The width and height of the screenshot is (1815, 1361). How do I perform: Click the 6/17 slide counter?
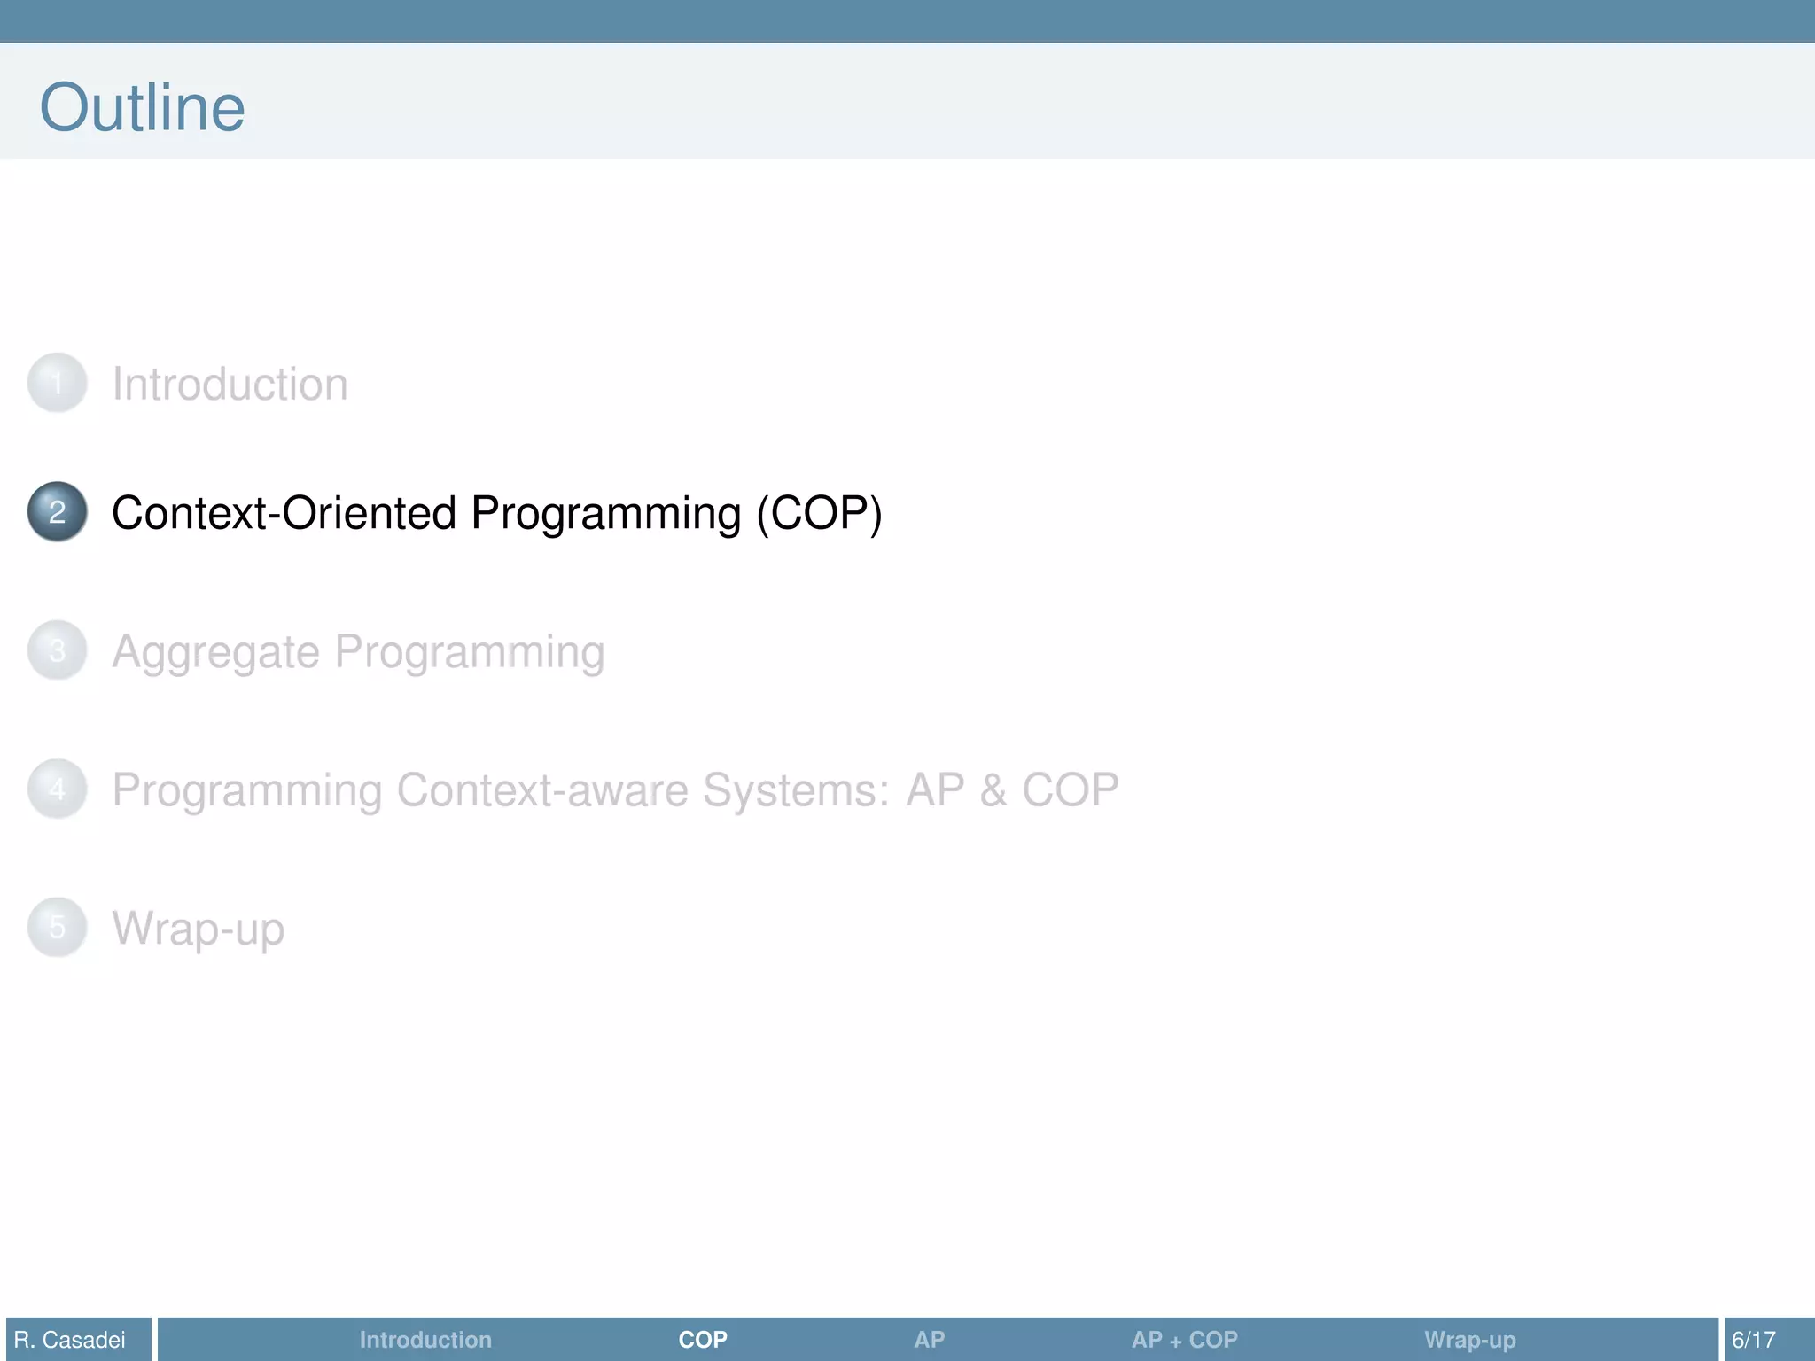click(x=1754, y=1340)
